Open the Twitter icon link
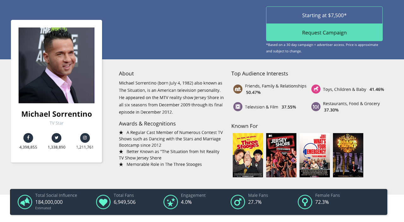The height and width of the screenshot is (222, 404). 56,138
